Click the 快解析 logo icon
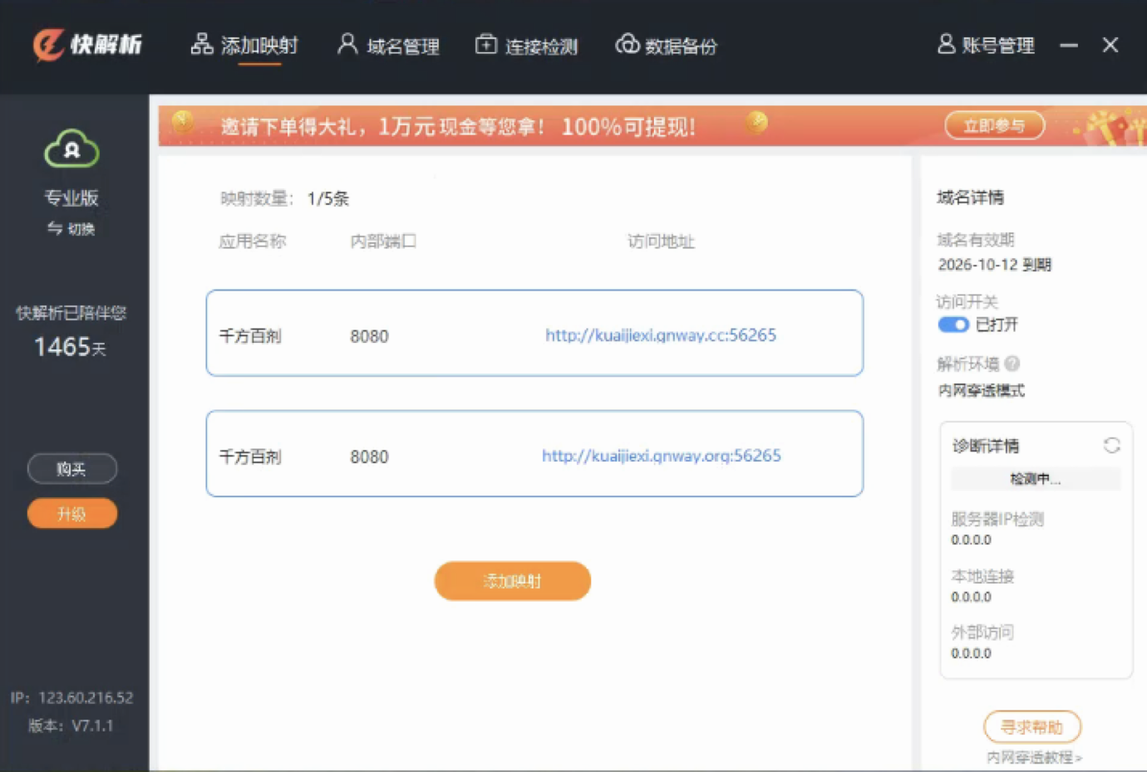Image resolution: width=1147 pixels, height=772 pixels. tap(48, 45)
